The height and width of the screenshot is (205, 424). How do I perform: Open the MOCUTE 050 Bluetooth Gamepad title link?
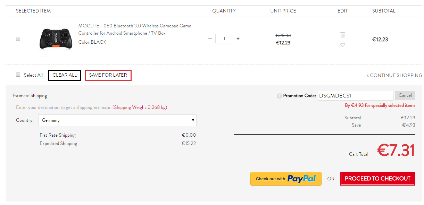135,29
